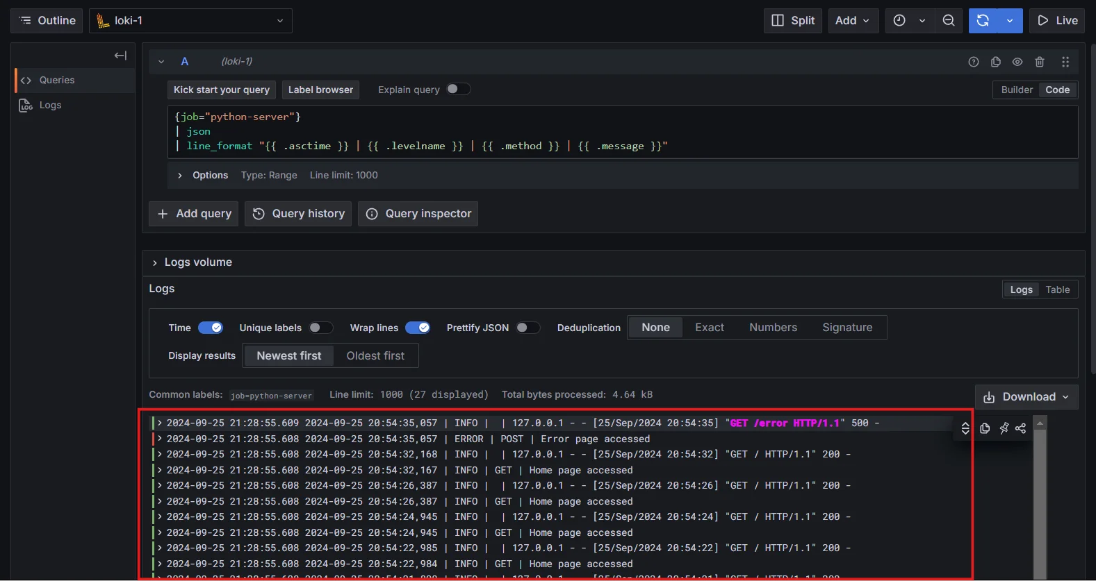Toggle Prettify JSON switch
1096x581 pixels.
point(528,328)
